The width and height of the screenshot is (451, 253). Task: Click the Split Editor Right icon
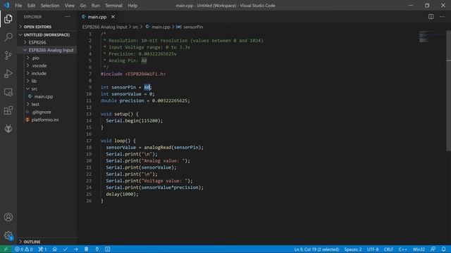click(x=431, y=17)
